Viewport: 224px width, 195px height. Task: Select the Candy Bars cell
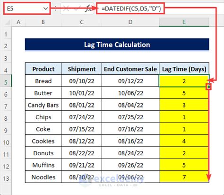click(43, 105)
